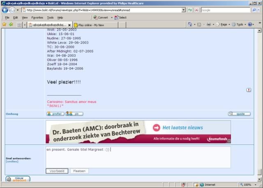Go back with the blue Back arrow
This screenshot has height=188, width=263.
coord(5,10)
